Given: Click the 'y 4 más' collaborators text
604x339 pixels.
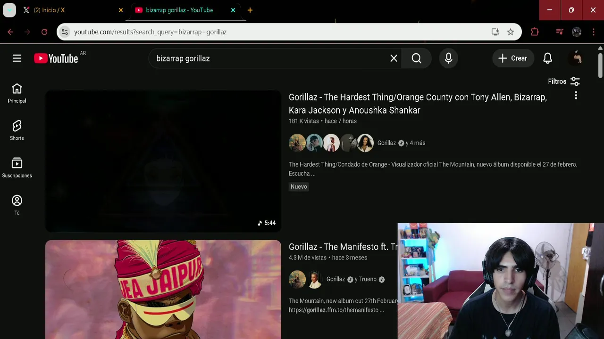Looking at the screenshot, I should coord(415,143).
